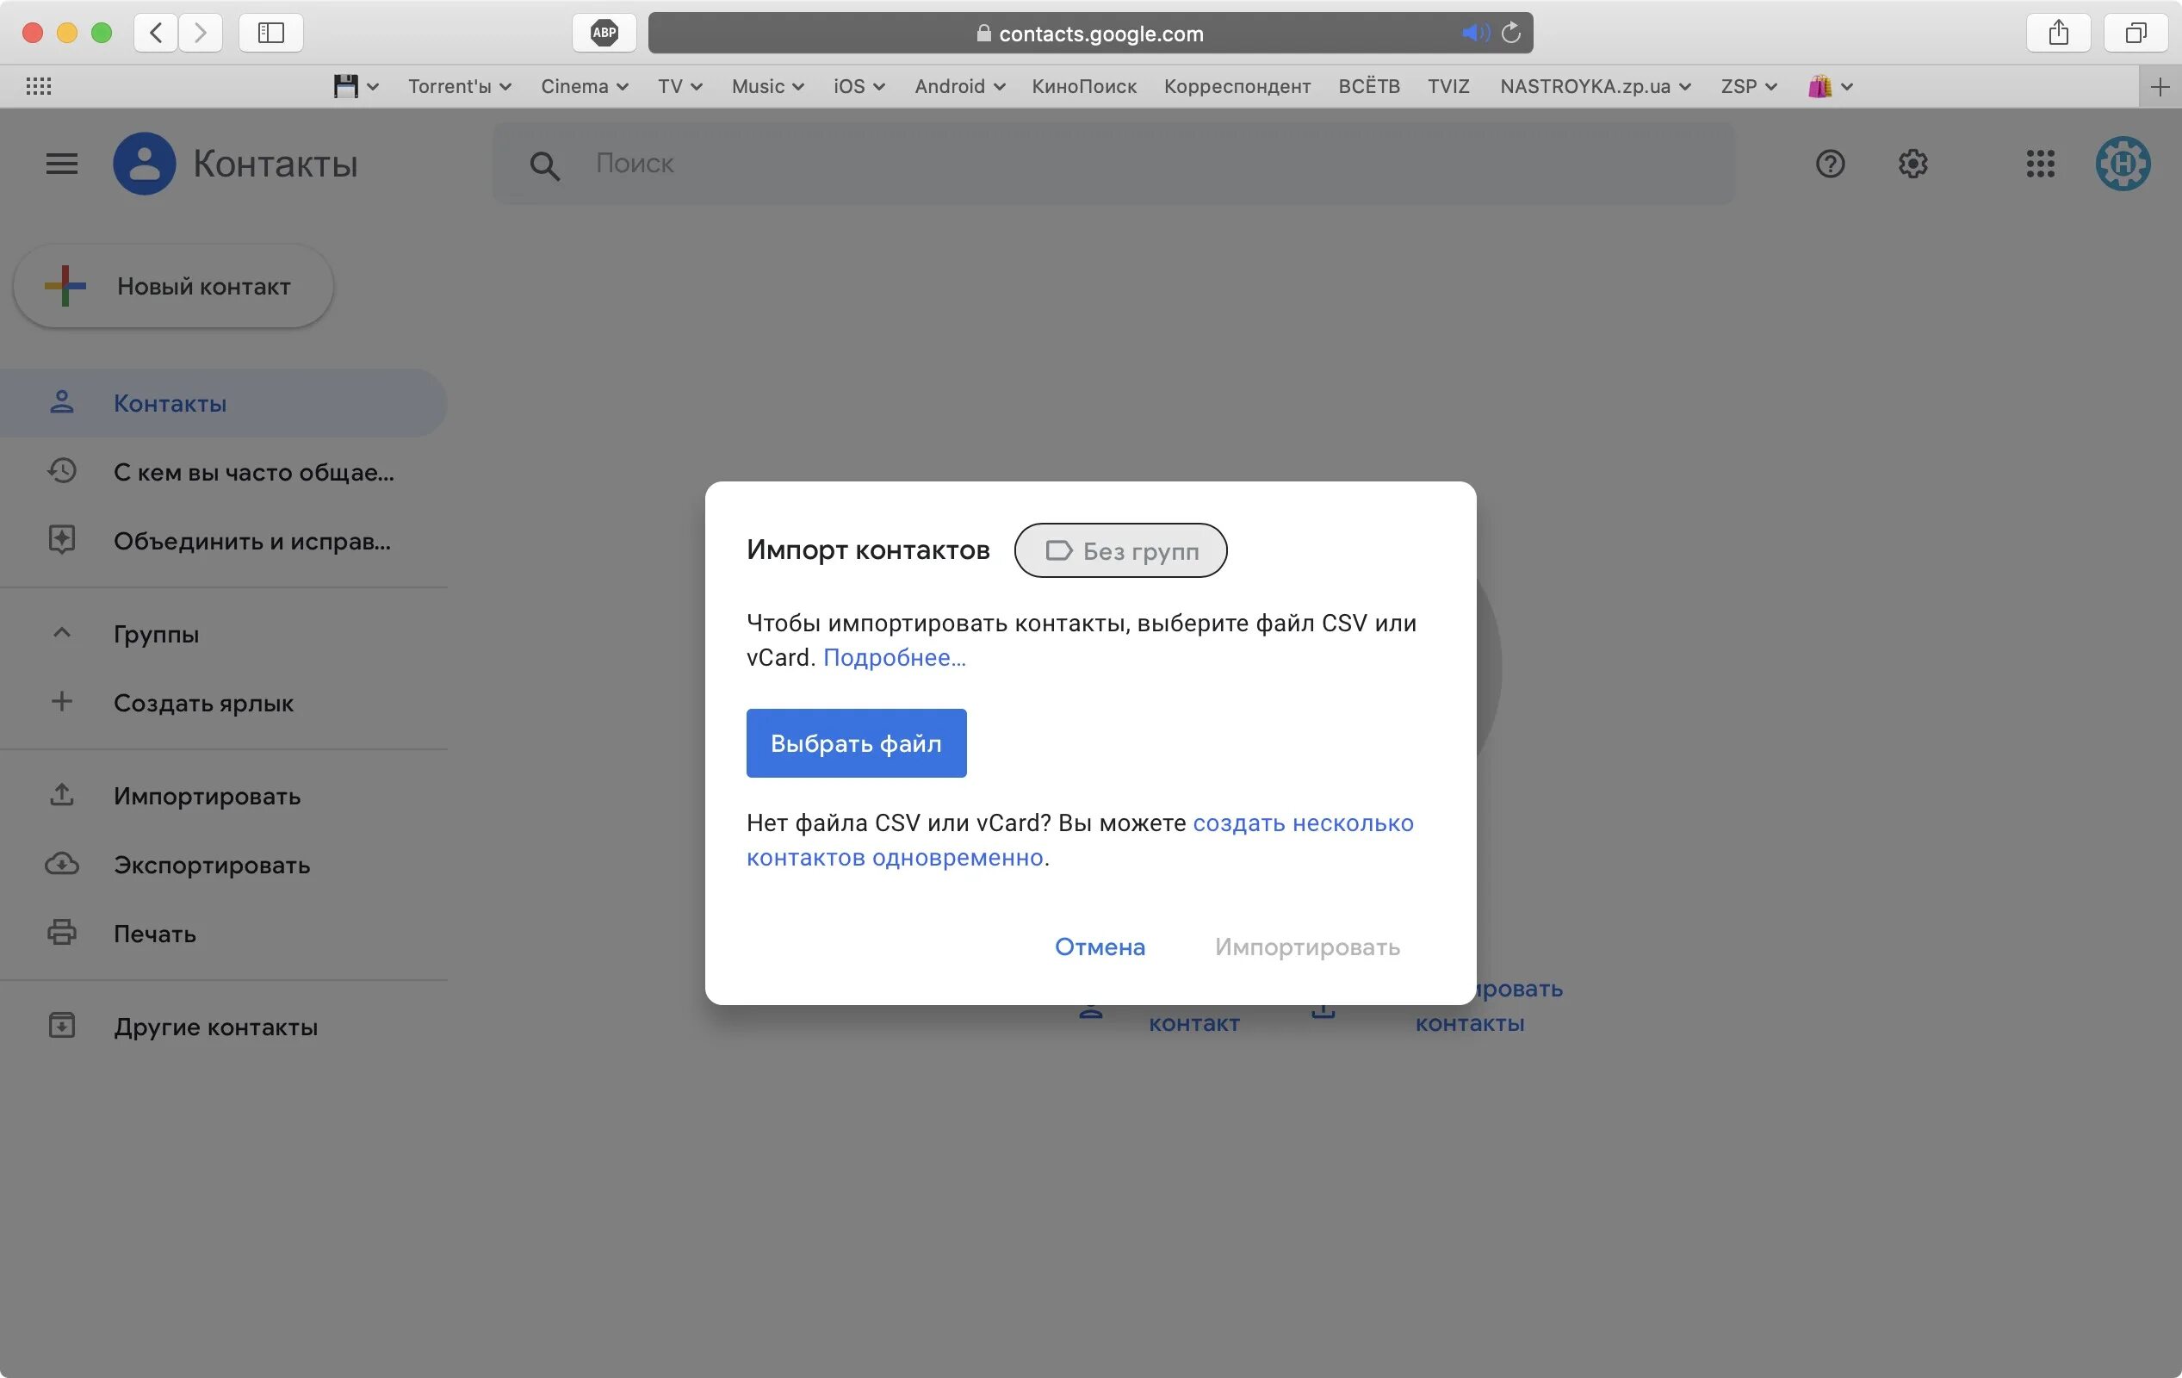2182x1378 pixels.
Task: Open the Cinema bookmarks dropdown
Action: click(x=585, y=86)
